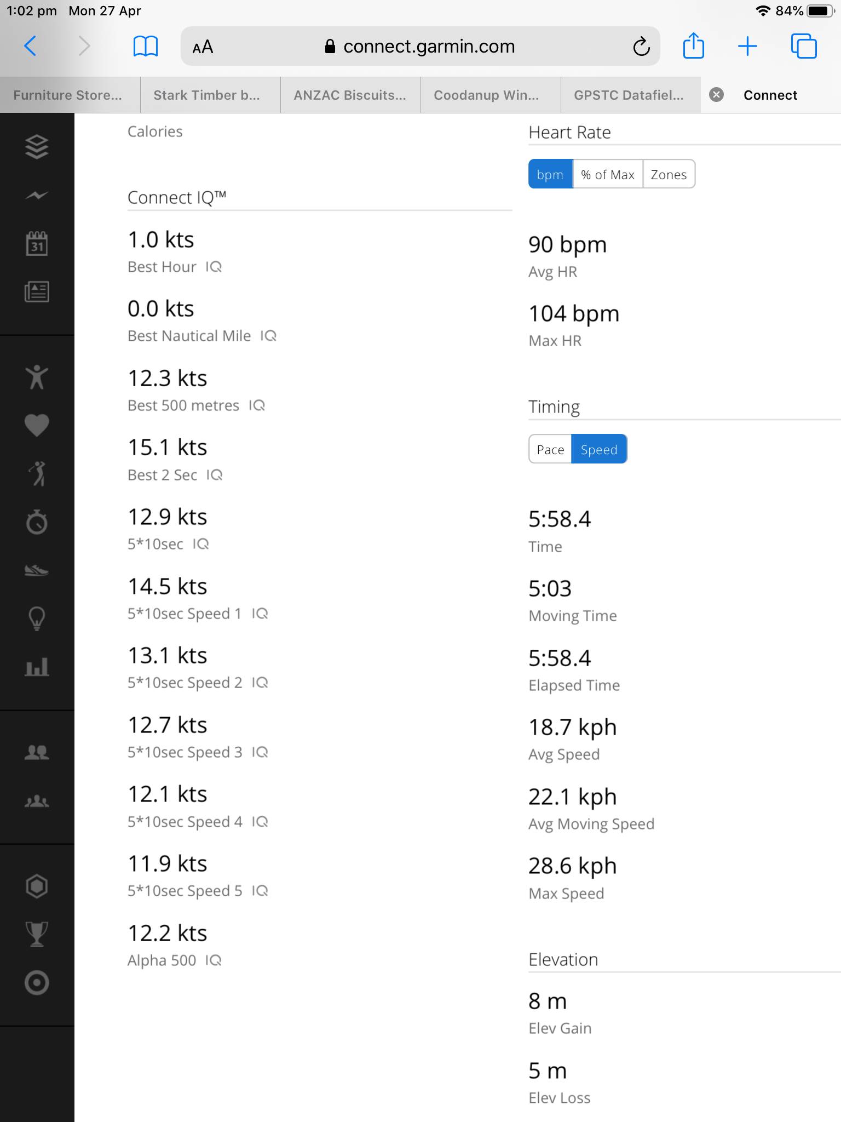Select the running shoe gear icon

37,571
